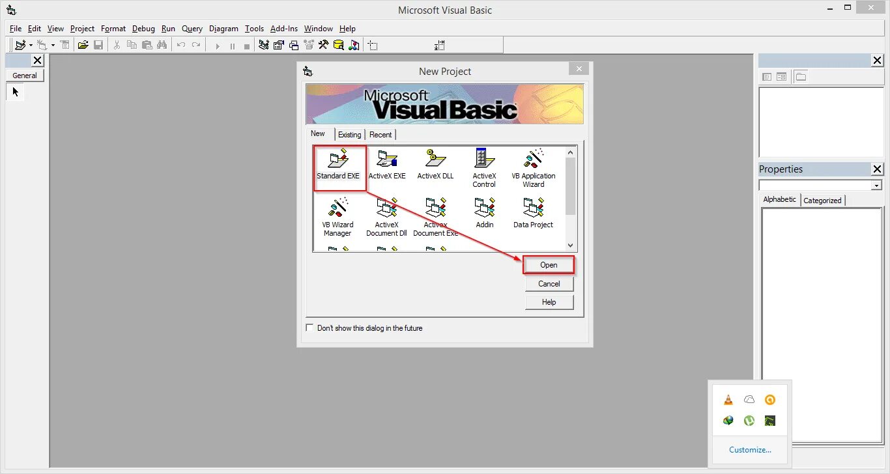
Task: Click the Undo arrow icon
Action: click(181, 45)
